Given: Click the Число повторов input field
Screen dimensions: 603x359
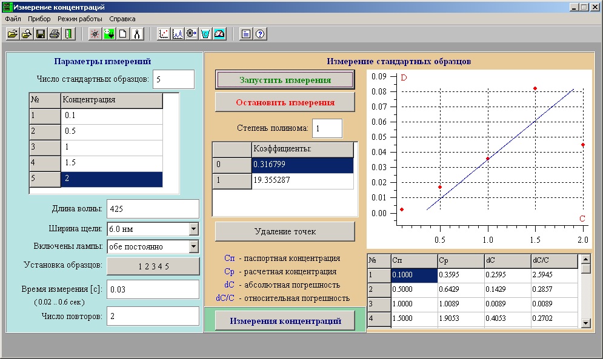Looking at the screenshot, I should point(153,316).
